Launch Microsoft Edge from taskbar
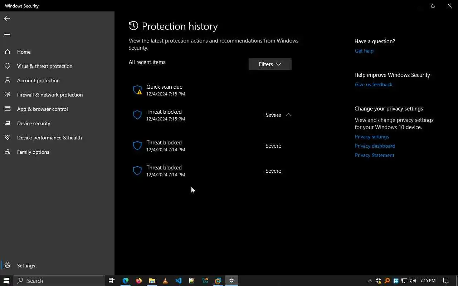458x286 pixels. [x=126, y=281]
